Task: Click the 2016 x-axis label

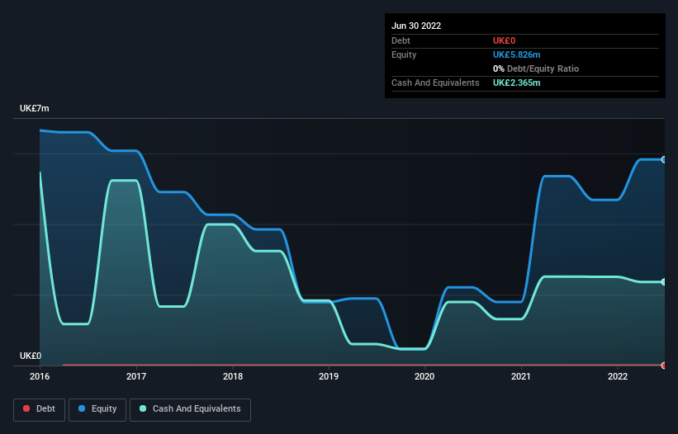Action: 40,376
